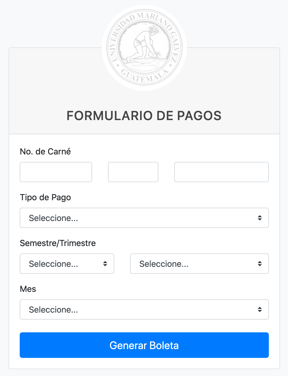
Task: Click the No. de Carné label
Action: pos(46,152)
